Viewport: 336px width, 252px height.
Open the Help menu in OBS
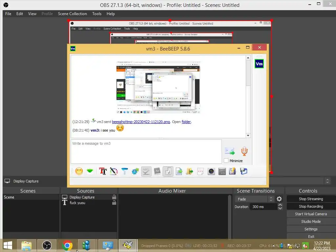pyautogui.click(x=111, y=14)
